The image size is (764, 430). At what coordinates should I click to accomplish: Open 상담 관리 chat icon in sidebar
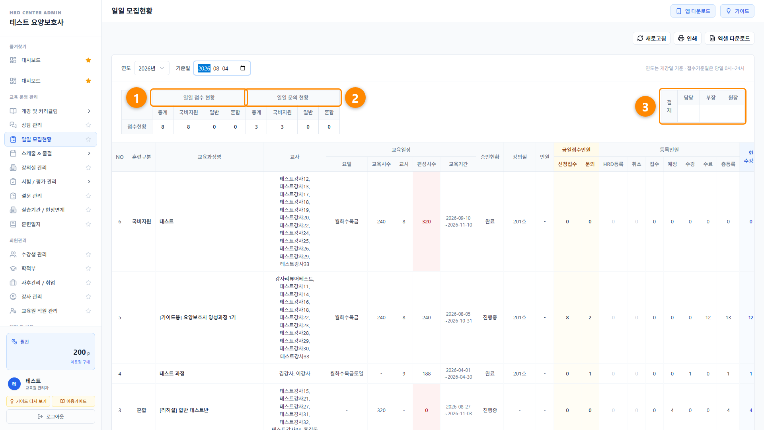[13, 125]
